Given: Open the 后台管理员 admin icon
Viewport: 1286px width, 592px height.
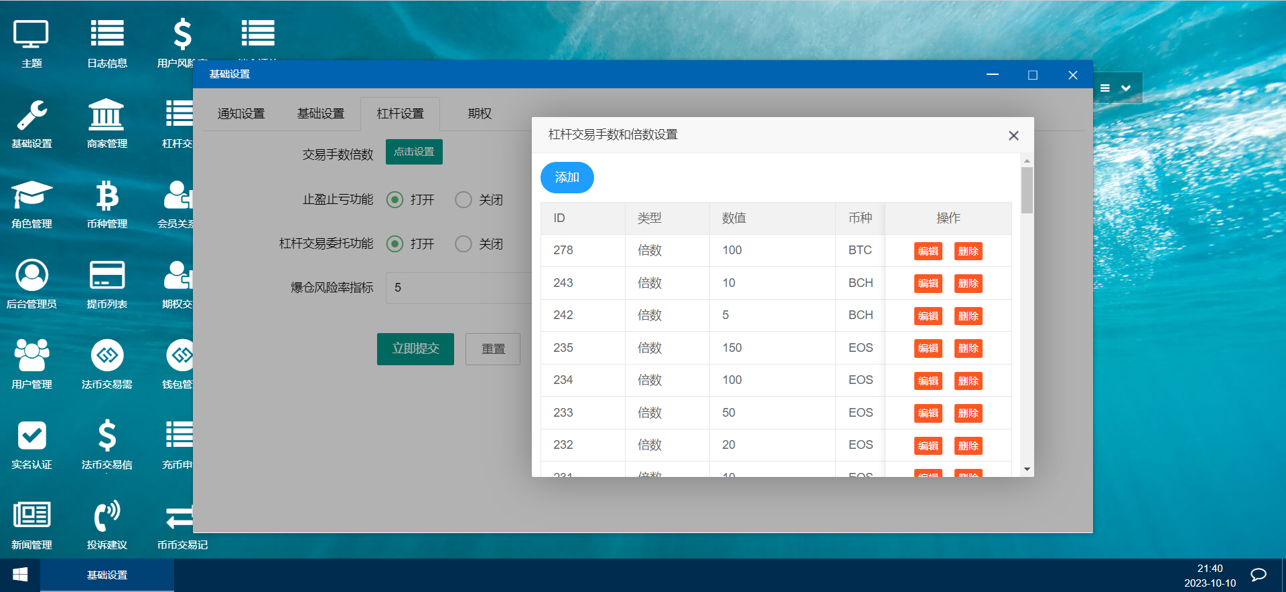Looking at the screenshot, I should point(31,284).
